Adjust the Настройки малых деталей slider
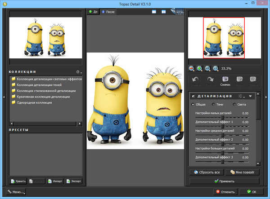 coord(222,117)
